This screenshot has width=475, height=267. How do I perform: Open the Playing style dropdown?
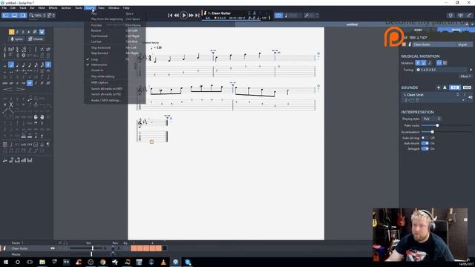point(431,119)
